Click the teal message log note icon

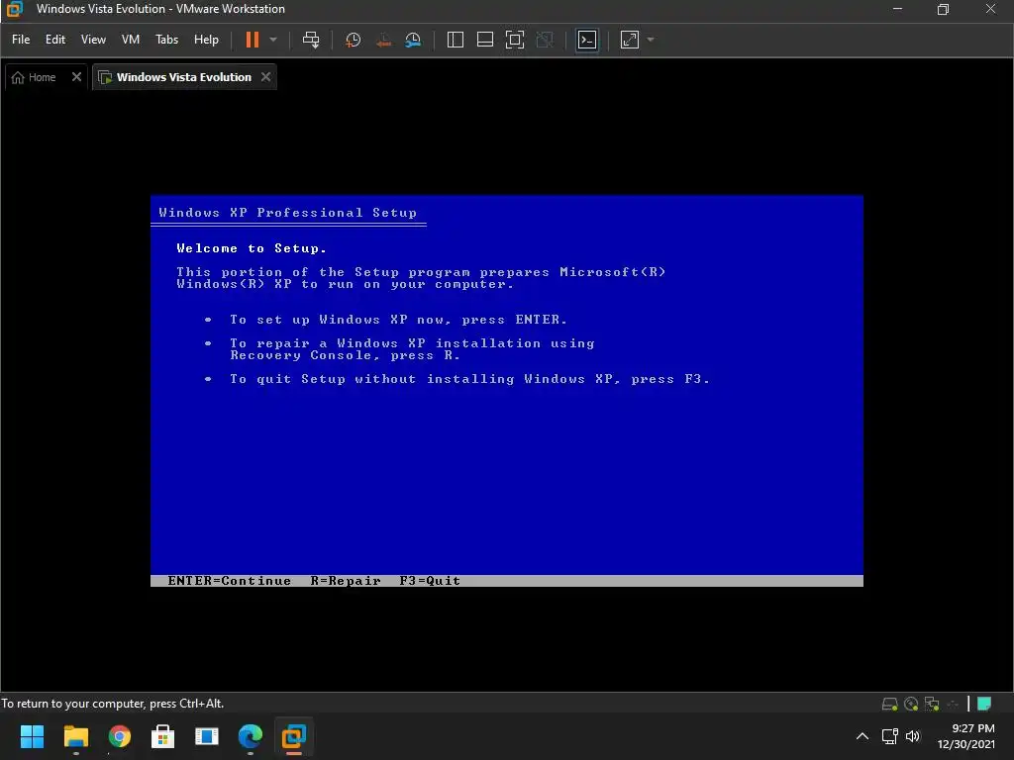click(984, 704)
